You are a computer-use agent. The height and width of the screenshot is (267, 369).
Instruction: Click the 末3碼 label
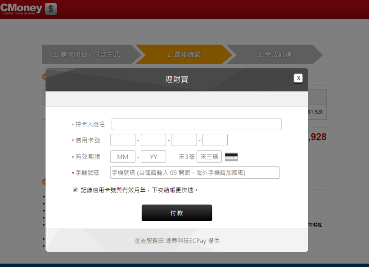click(187, 157)
